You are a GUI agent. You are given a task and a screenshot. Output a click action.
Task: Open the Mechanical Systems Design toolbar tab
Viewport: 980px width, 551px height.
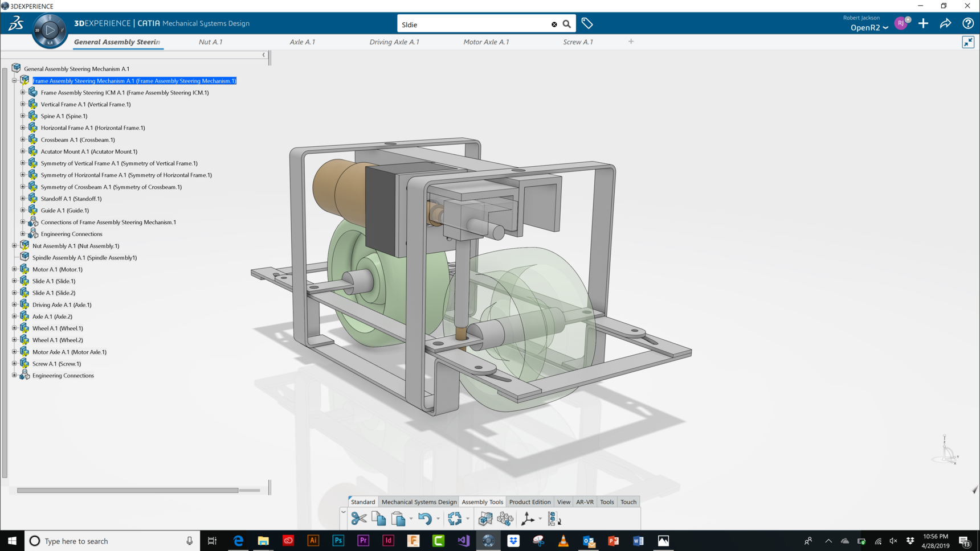point(419,502)
